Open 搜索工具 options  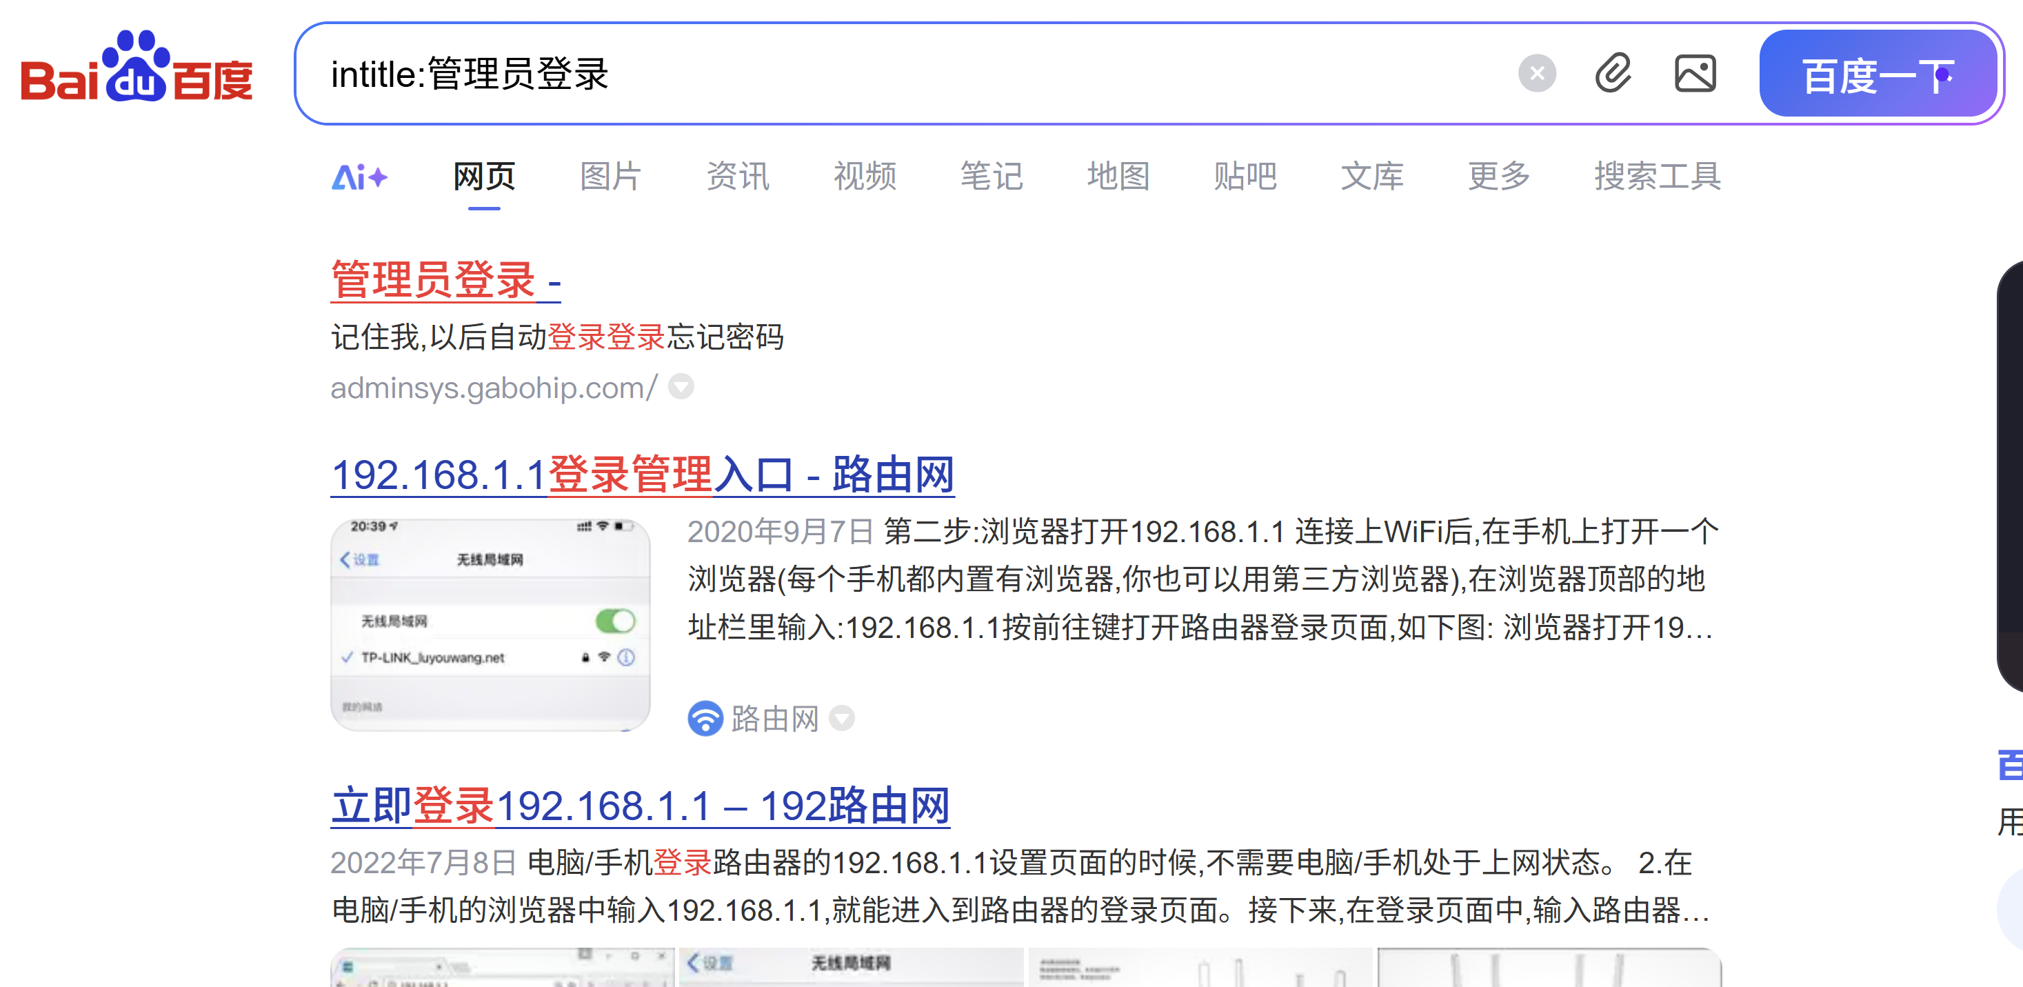point(1657,176)
